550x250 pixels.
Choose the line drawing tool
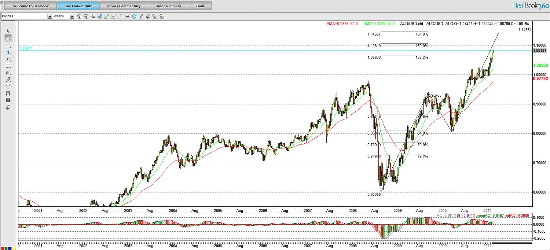(x=8, y=45)
